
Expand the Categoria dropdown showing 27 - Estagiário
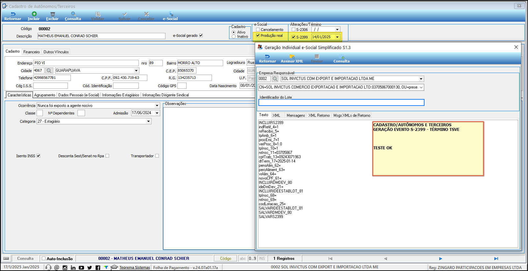pyautogui.click(x=149, y=121)
